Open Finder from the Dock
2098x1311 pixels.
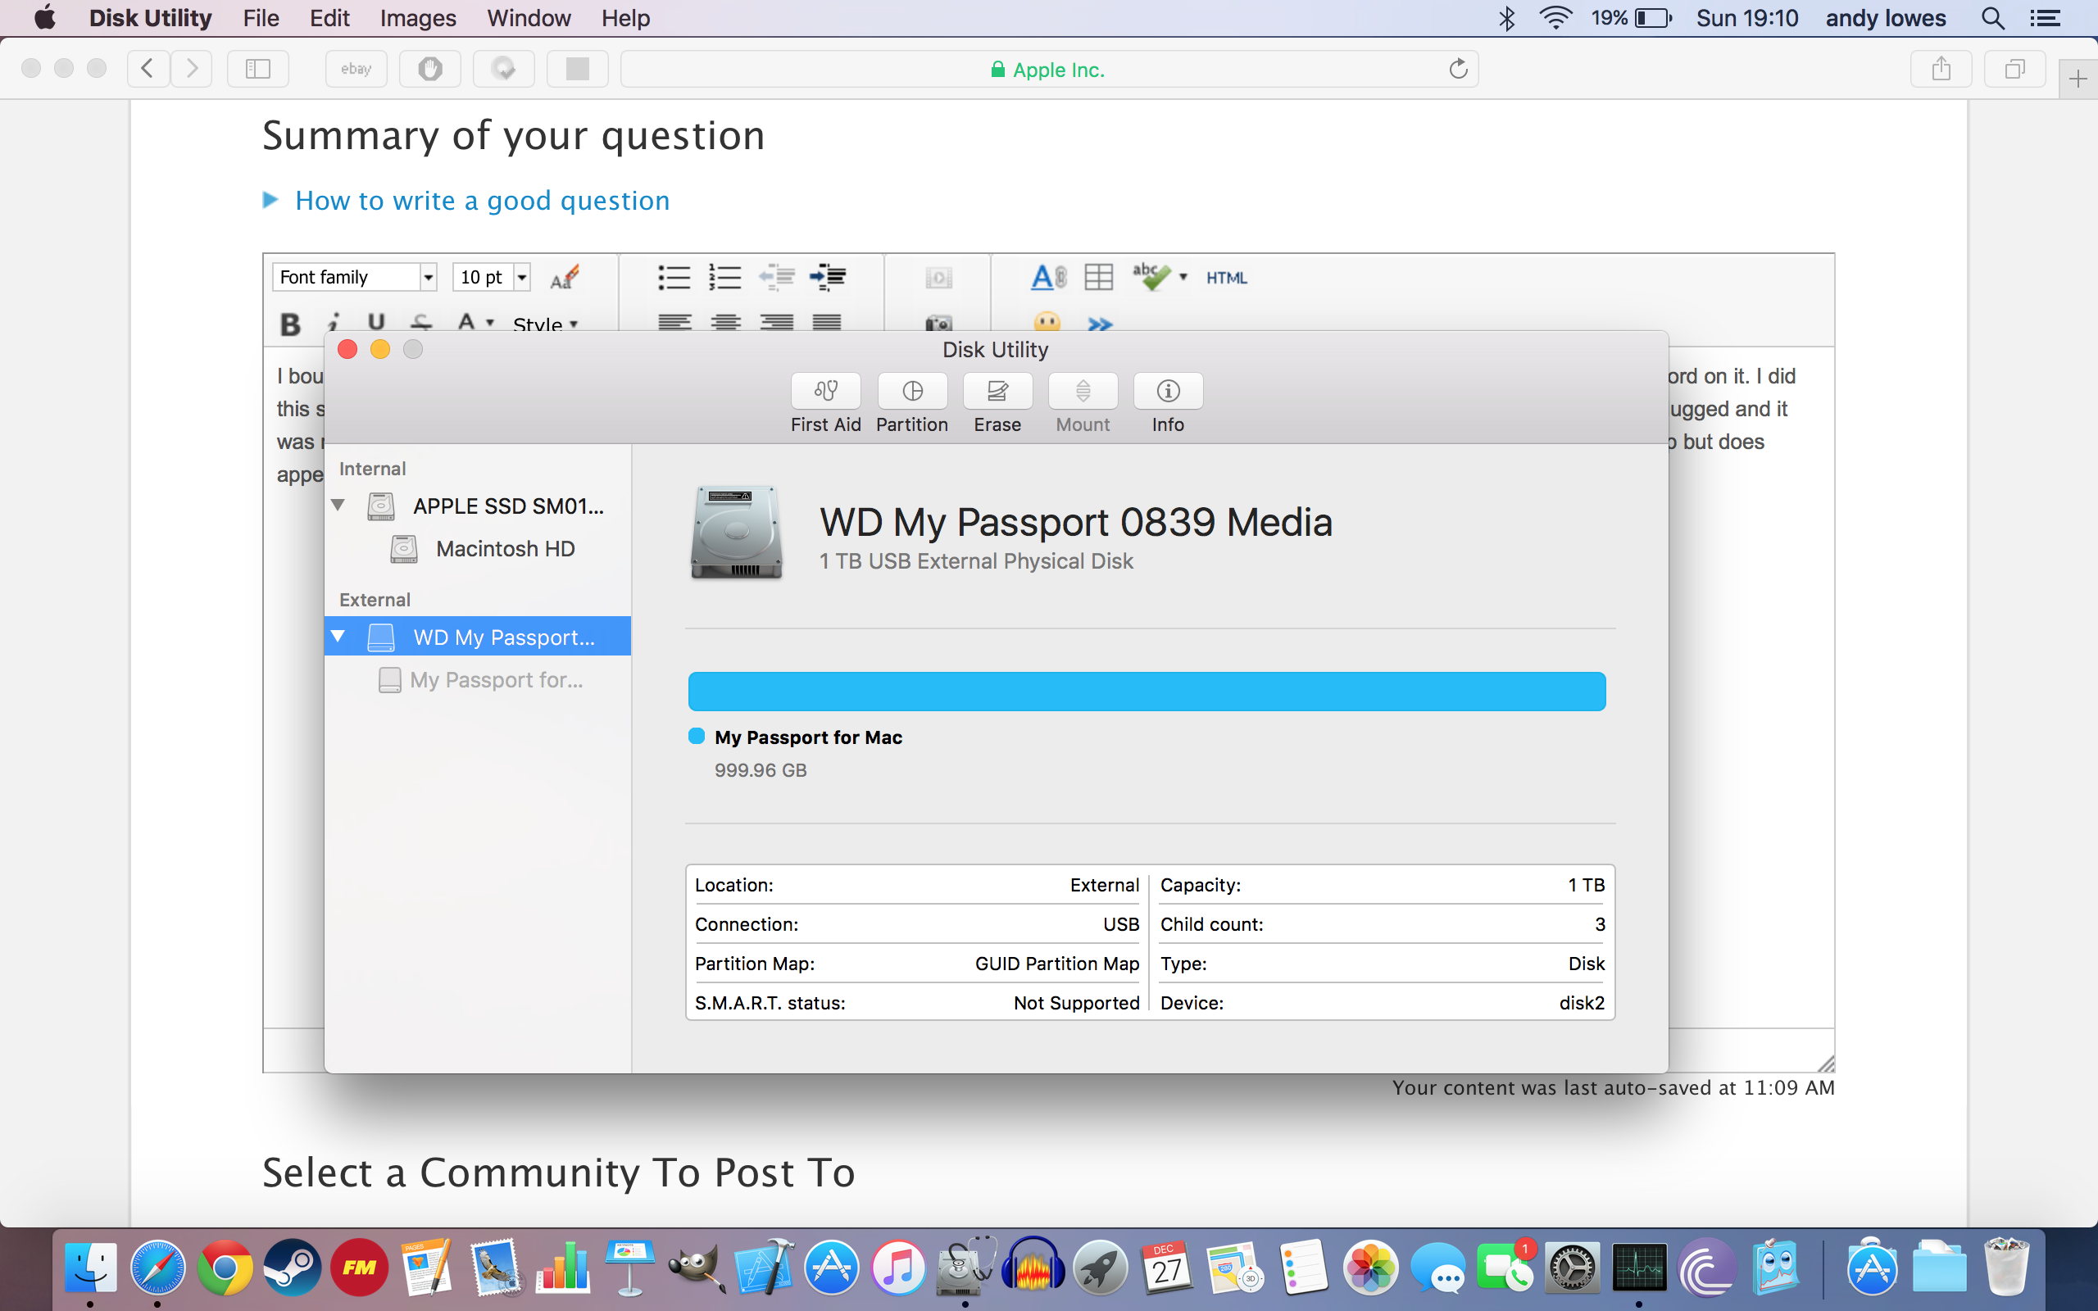click(90, 1267)
